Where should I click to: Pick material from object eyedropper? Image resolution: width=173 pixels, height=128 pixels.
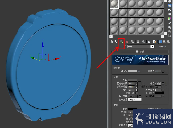(x=125, y=47)
